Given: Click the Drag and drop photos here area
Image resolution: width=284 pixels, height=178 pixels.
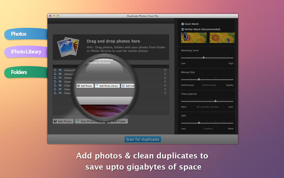Looking at the screenshot, I should click(111, 47).
